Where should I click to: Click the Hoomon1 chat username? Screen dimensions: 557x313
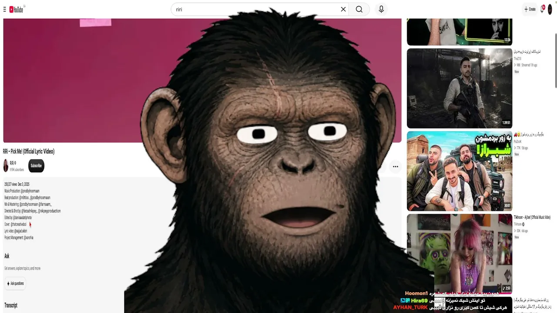[x=416, y=293]
